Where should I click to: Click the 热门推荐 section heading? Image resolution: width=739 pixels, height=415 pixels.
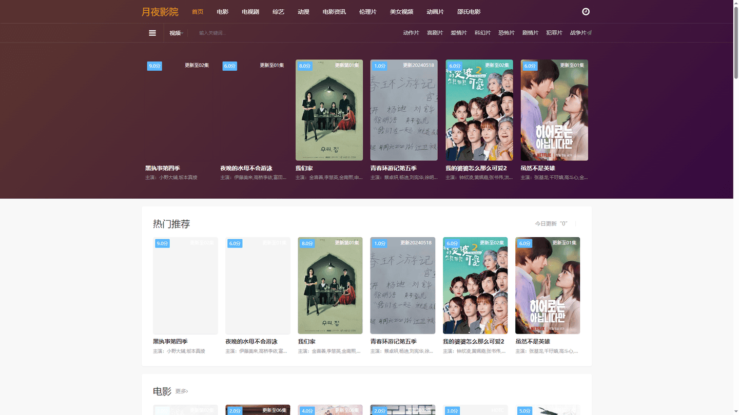171,224
